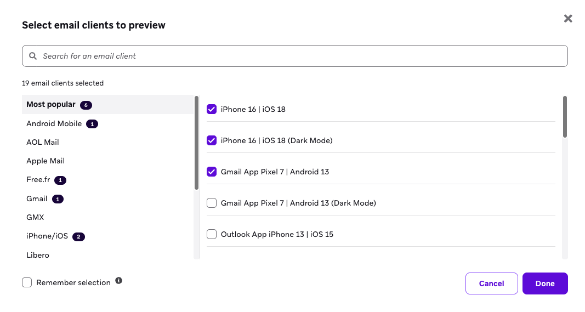Close the email client dialog
This screenshot has height=312, width=585.
[568, 19]
